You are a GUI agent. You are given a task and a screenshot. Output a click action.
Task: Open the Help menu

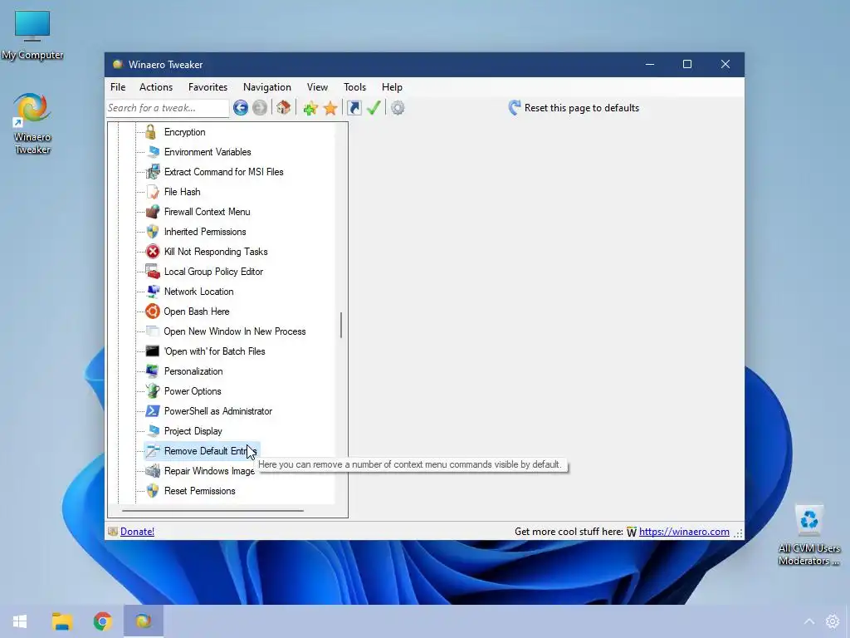click(x=392, y=86)
